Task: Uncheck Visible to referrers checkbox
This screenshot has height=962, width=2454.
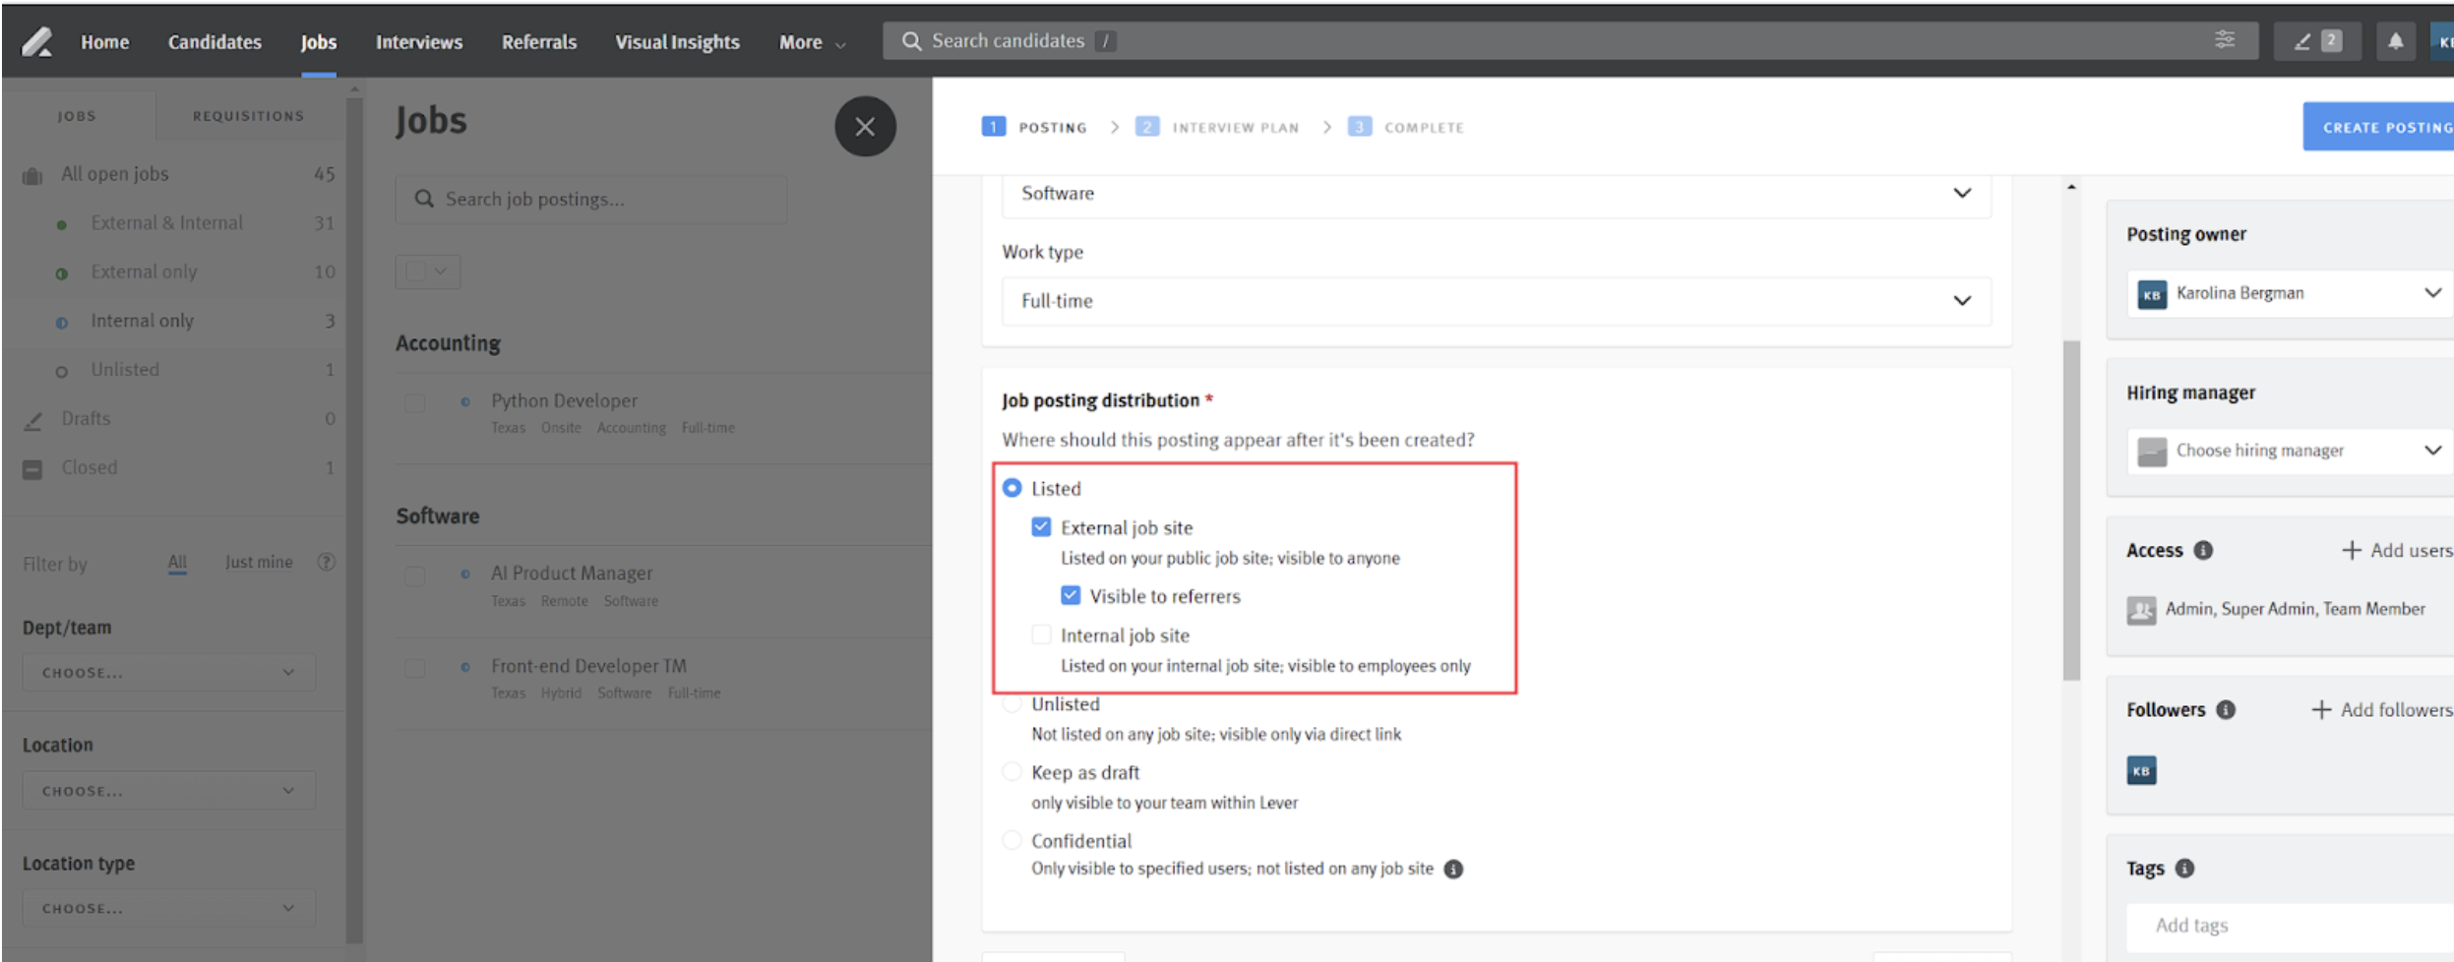Action: (x=1071, y=595)
